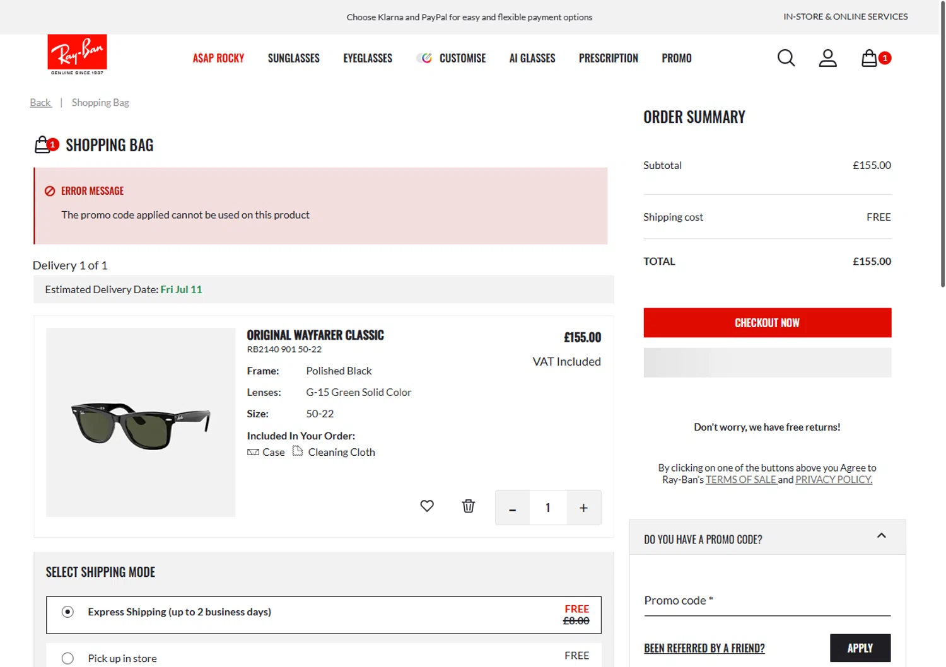
Task: Open IN-STORE & ONLINE SERVICES link
Action: point(845,16)
